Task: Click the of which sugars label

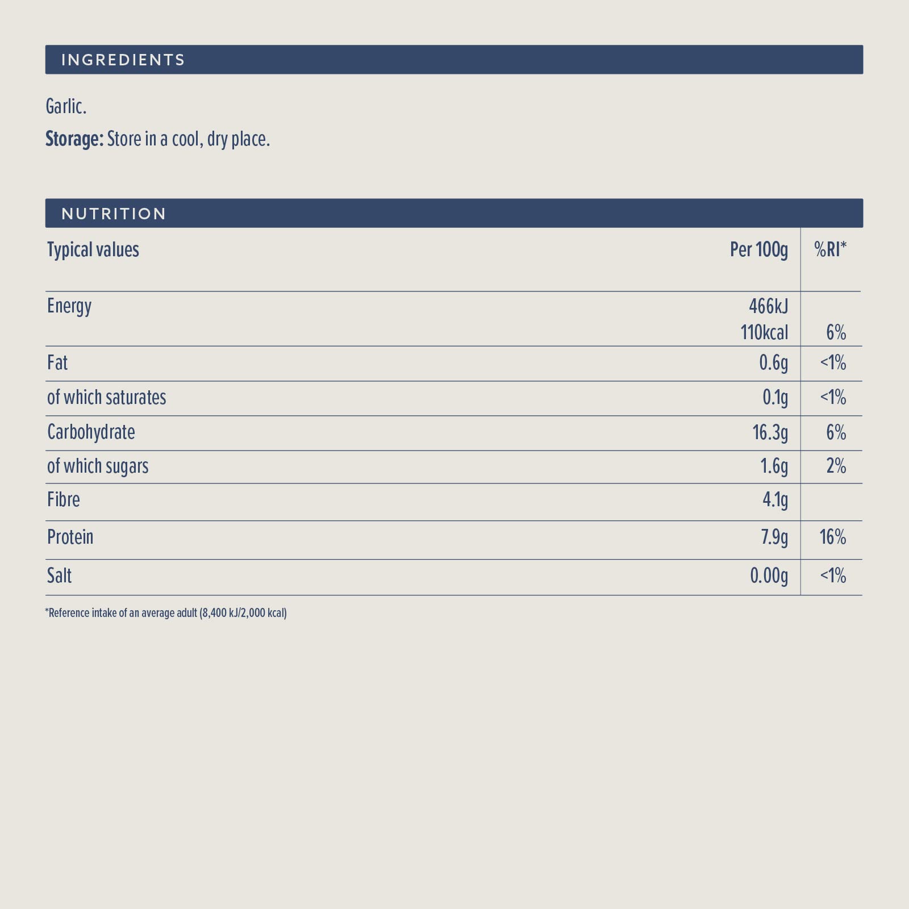Action: coord(98,466)
